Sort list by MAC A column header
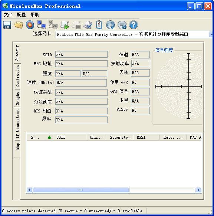The image size is (214, 216). tap(194, 137)
